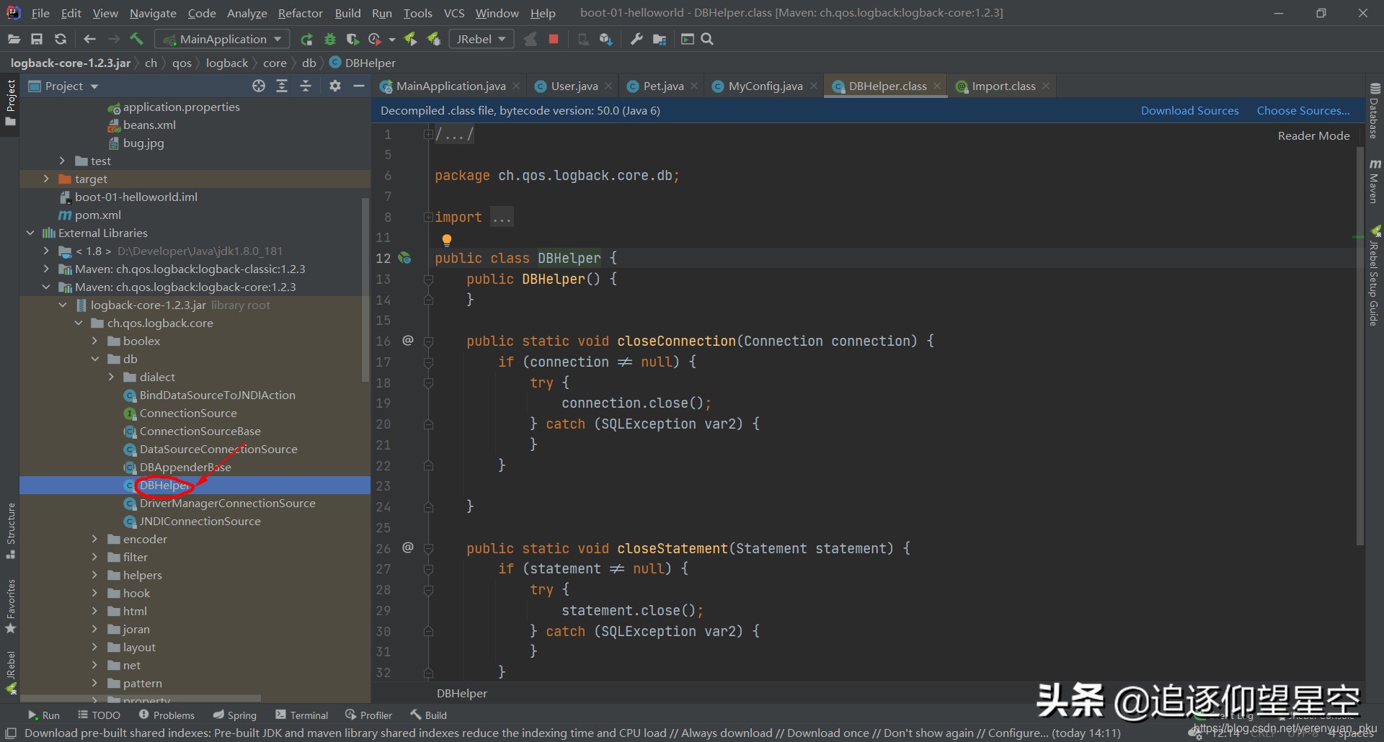Viewport: 1384px width, 742px height.
Task: Collapse the db package folder
Action: [94, 359]
